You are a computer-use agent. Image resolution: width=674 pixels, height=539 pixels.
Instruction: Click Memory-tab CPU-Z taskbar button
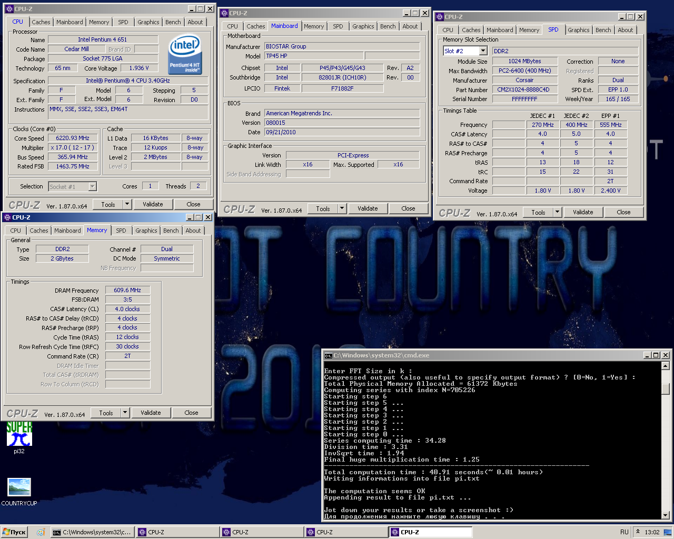(430, 532)
